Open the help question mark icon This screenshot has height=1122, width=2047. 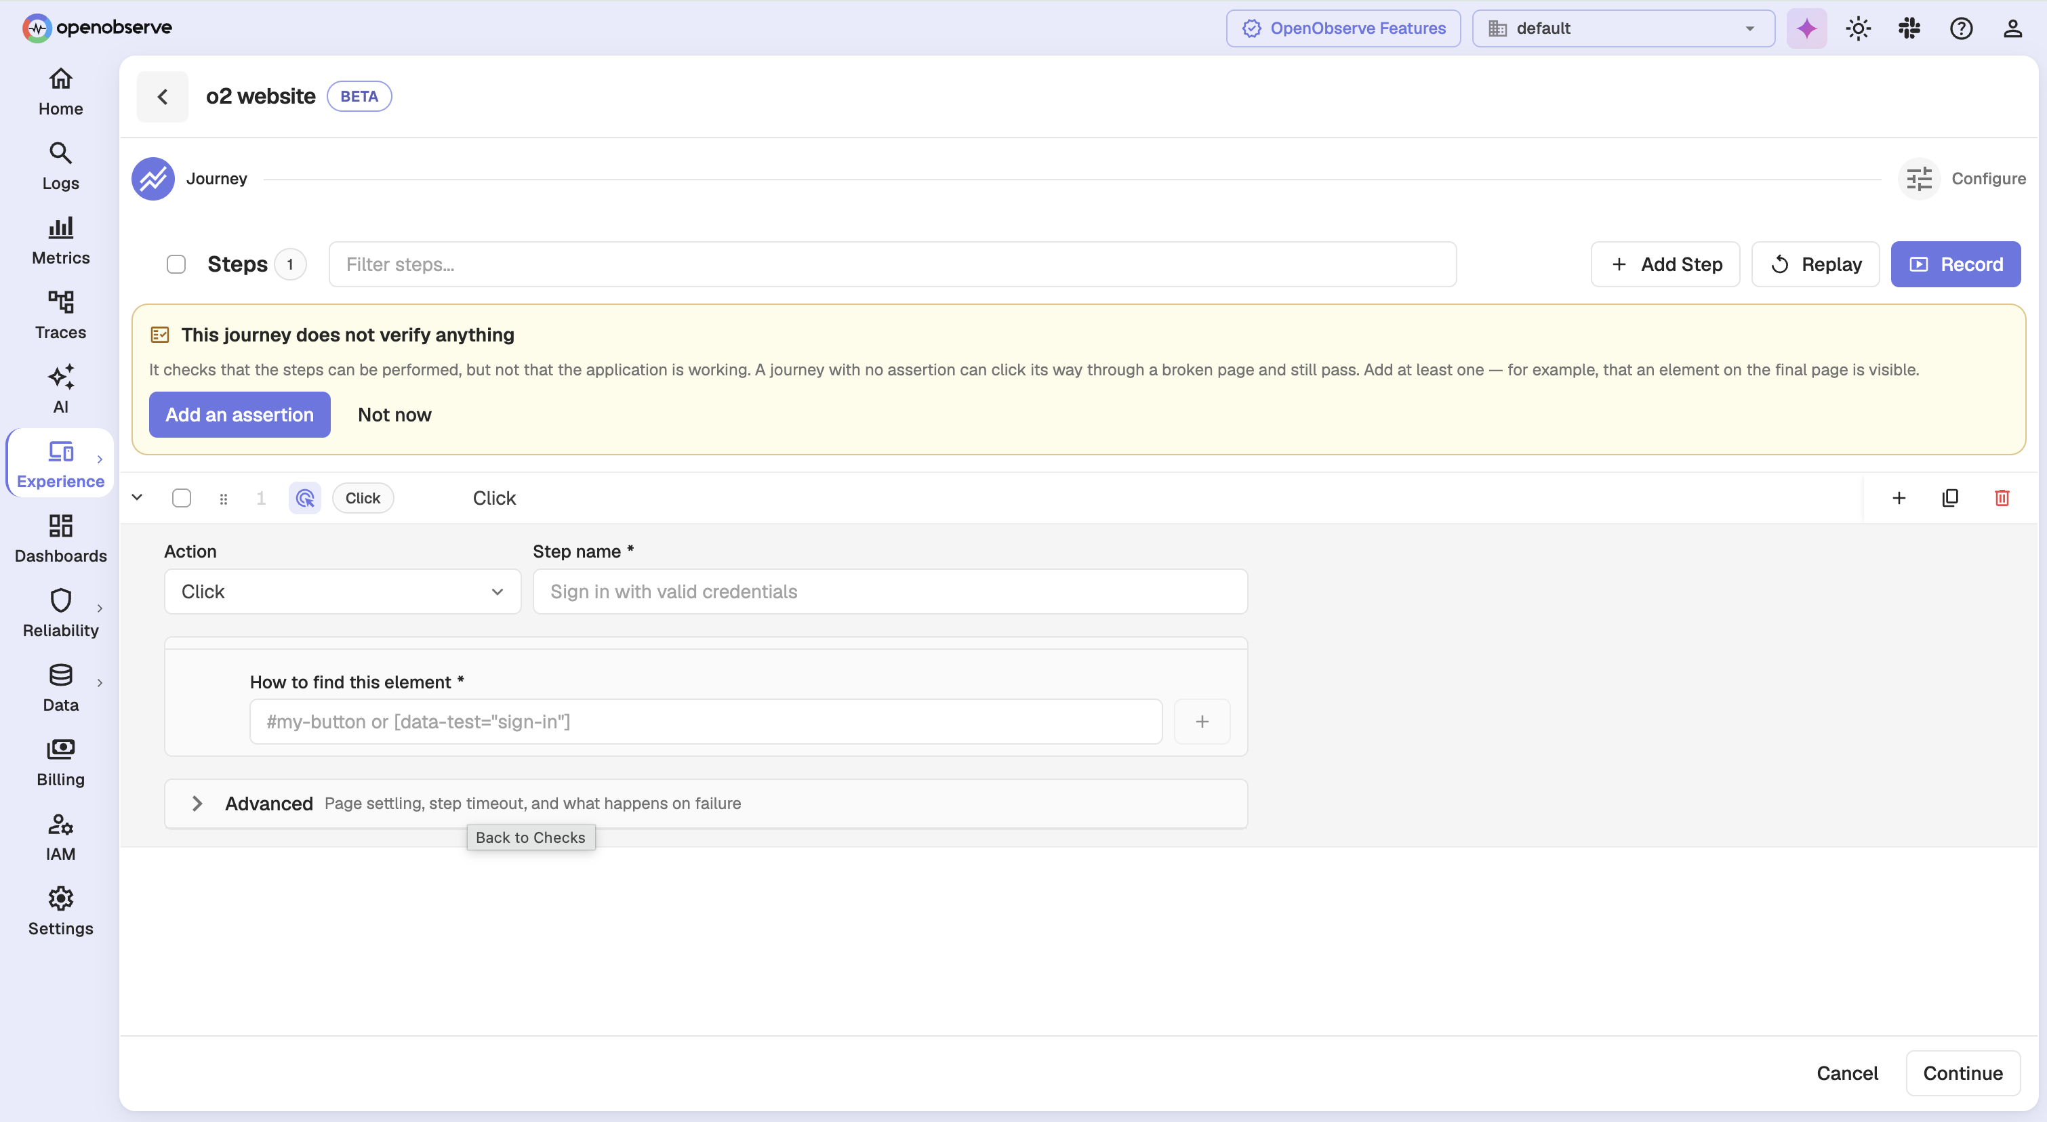pyautogui.click(x=1961, y=28)
